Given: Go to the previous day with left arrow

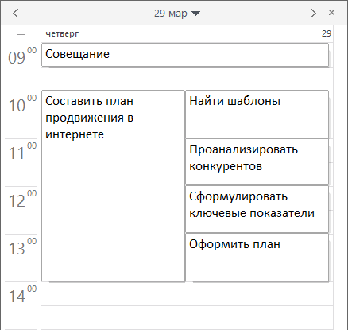Looking at the screenshot, I should pos(16,13).
